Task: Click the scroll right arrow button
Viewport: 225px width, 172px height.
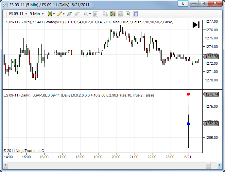Action: tap(219, 165)
